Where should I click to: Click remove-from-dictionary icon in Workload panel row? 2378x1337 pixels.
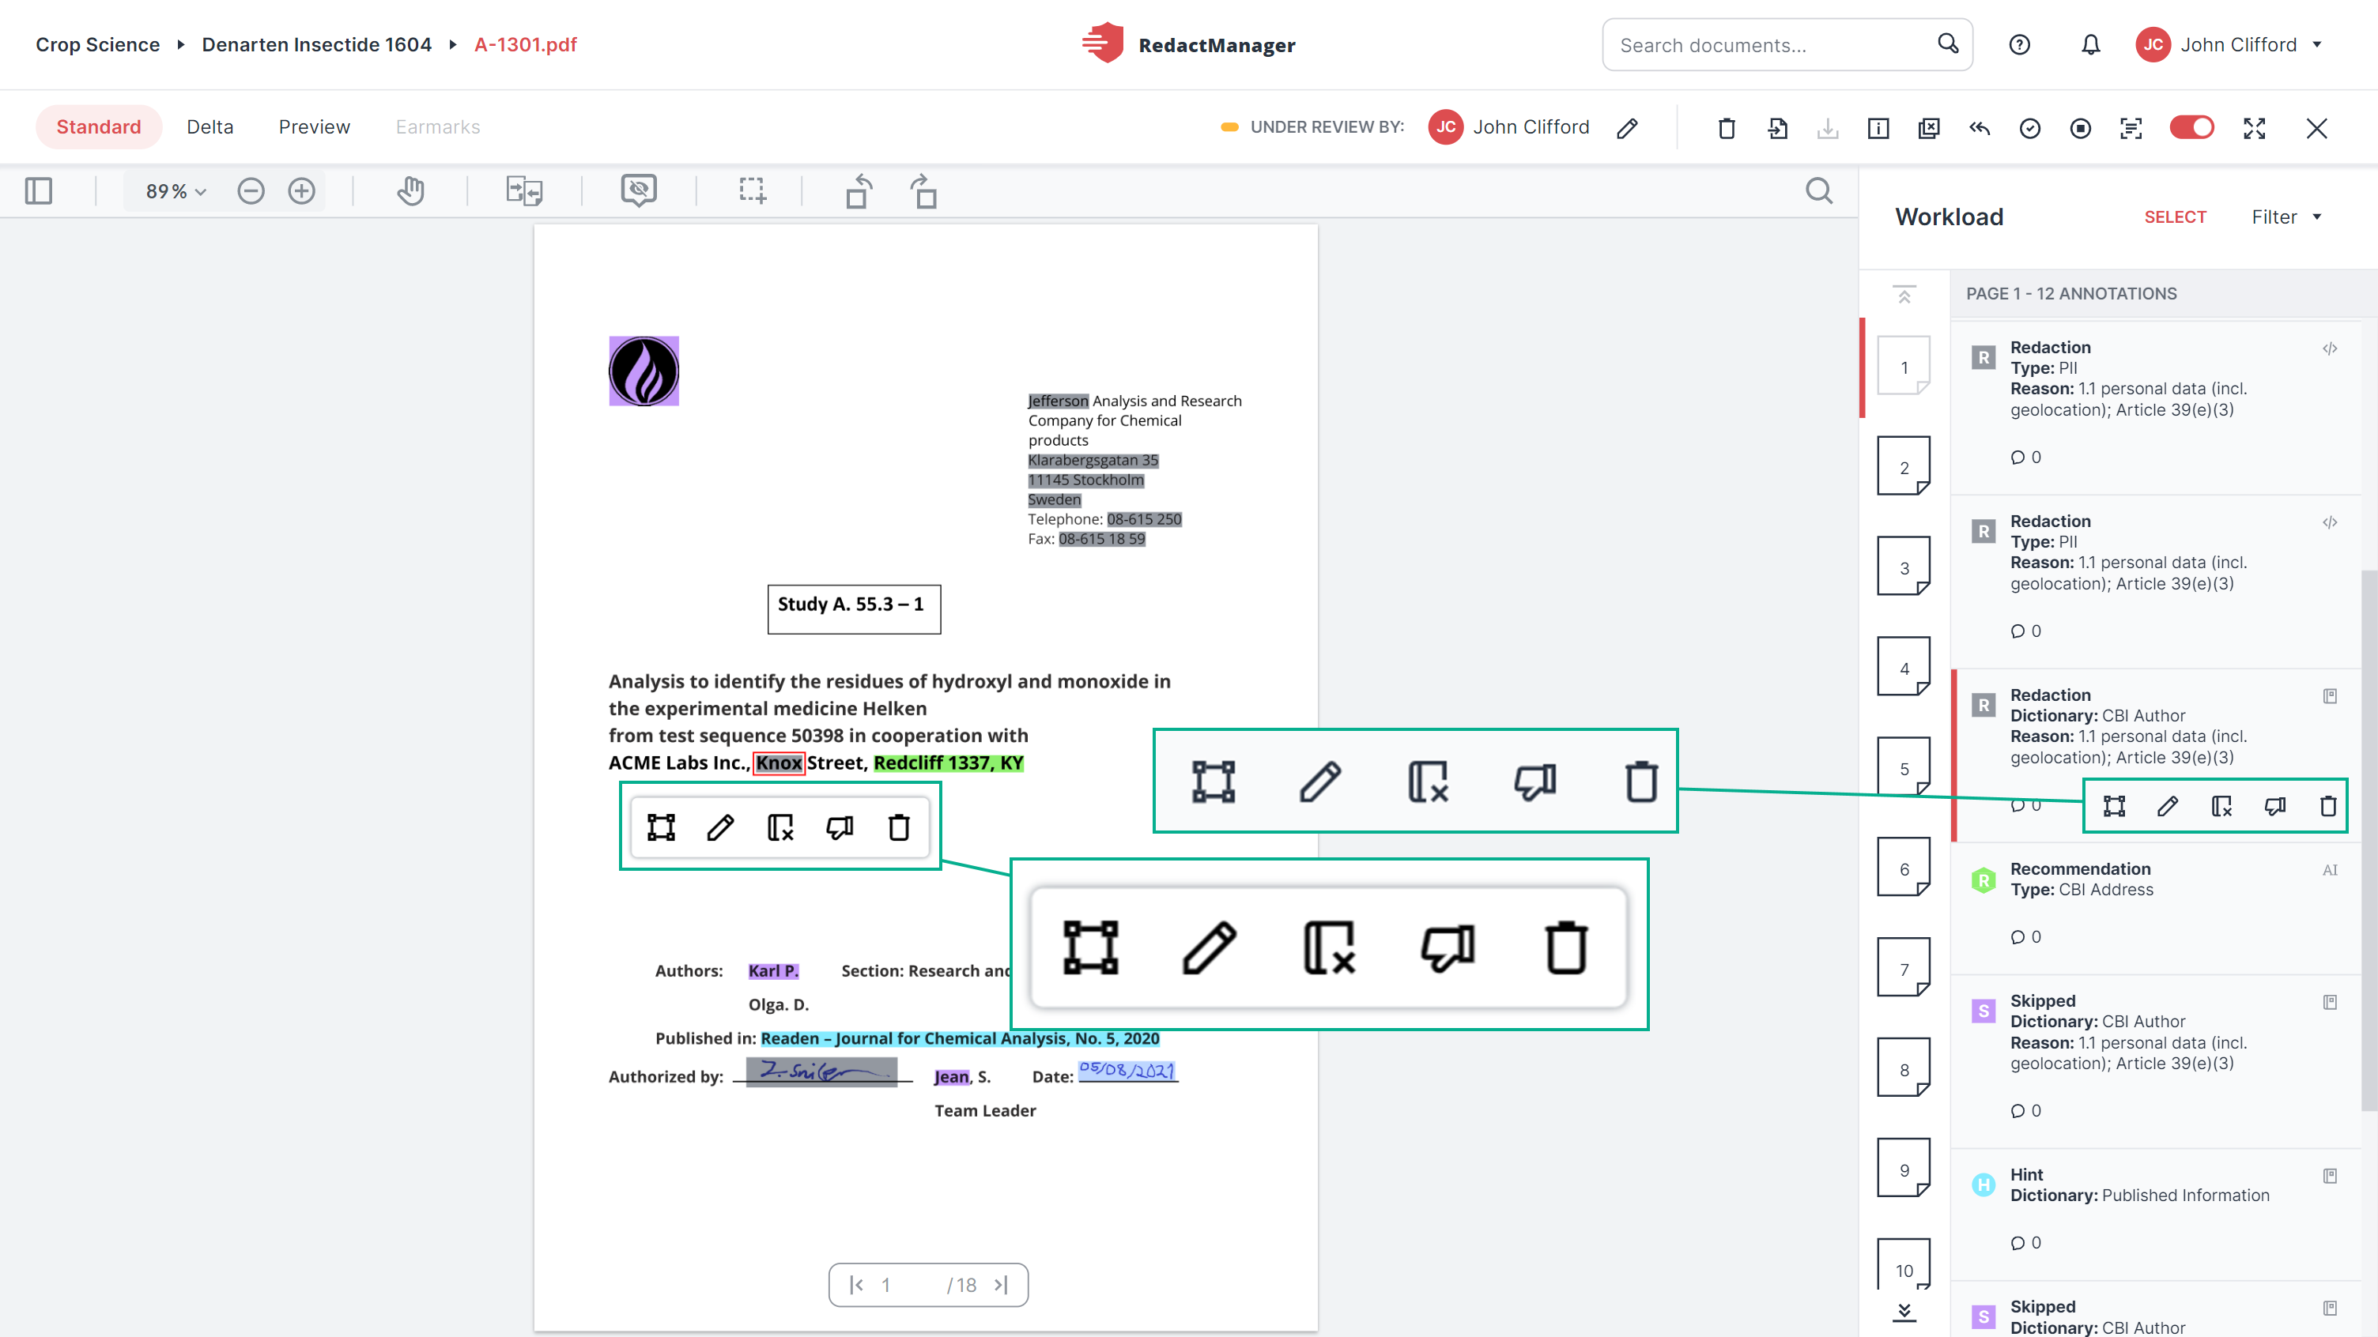tap(2221, 807)
